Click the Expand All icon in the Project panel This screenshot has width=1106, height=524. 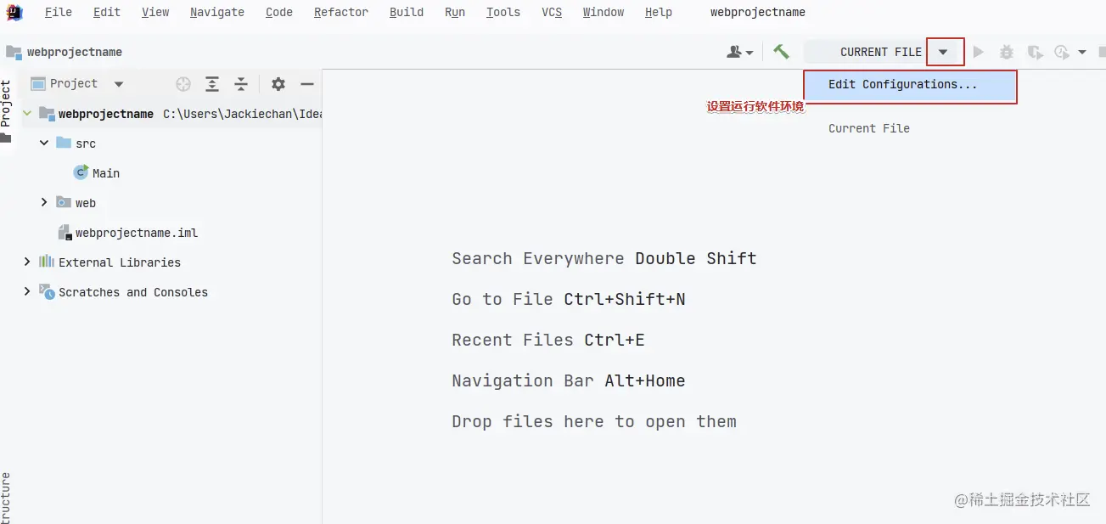click(212, 83)
